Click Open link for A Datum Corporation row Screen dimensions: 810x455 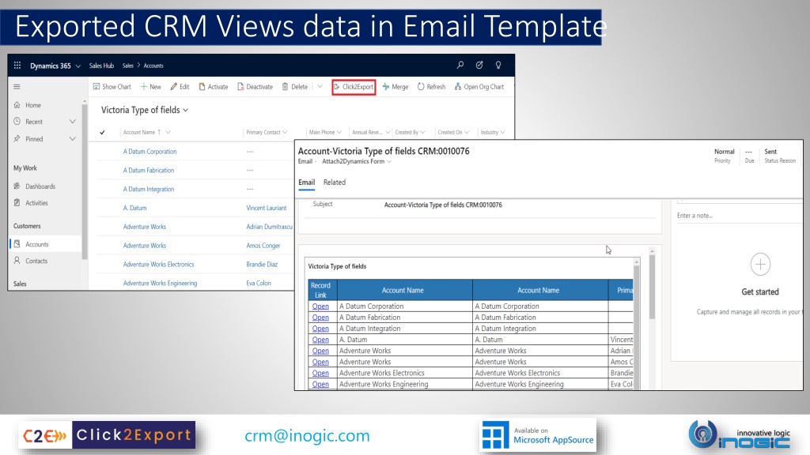click(320, 306)
